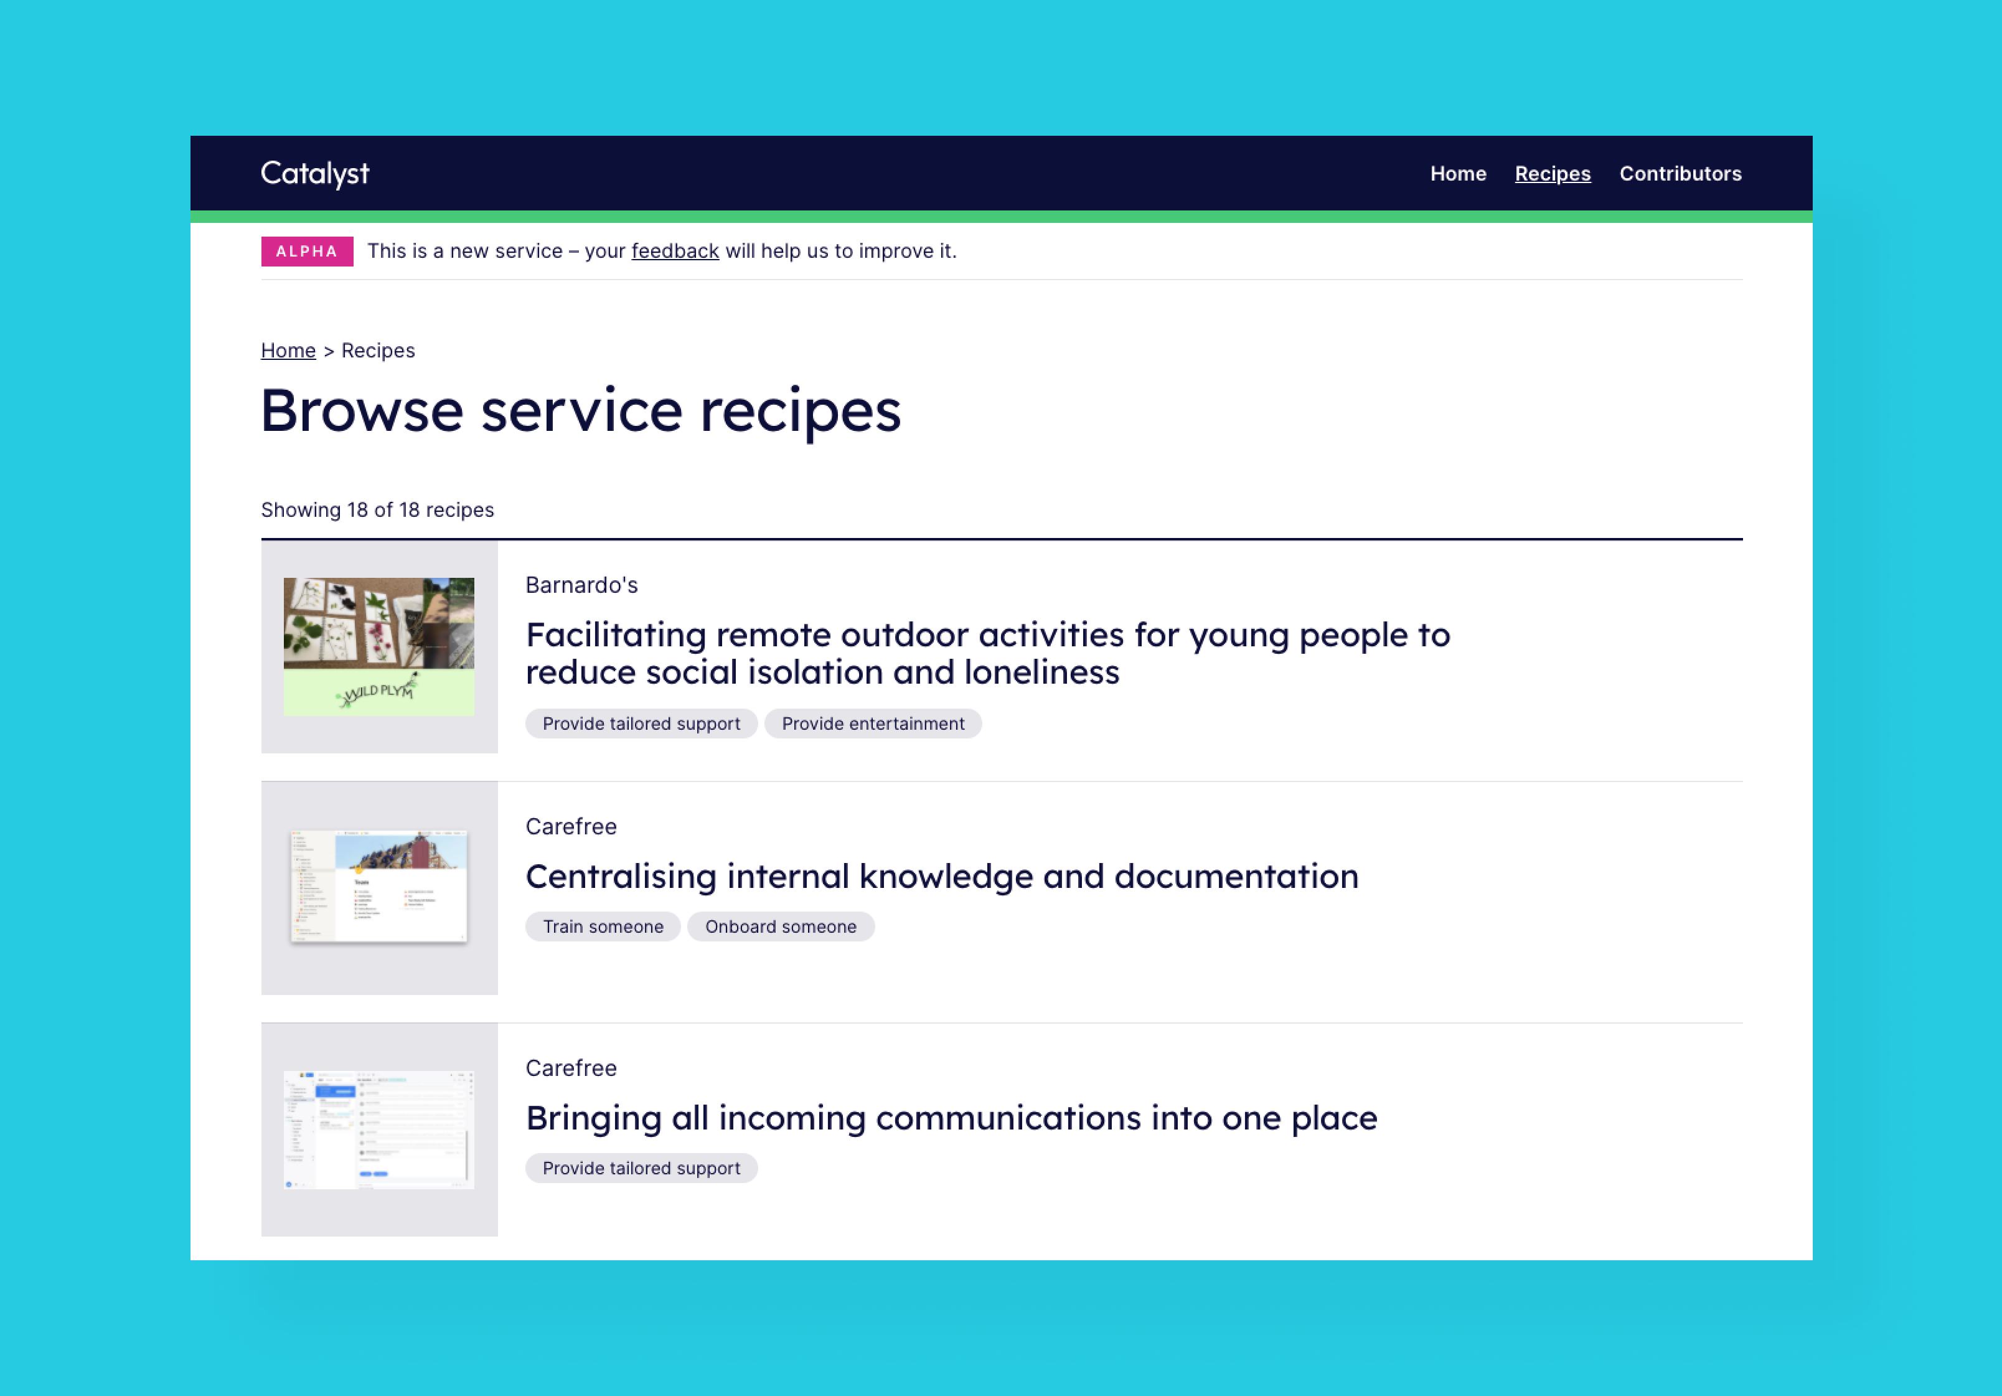Viewport: 2002px width, 1396px height.
Task: Open the Wild Plym recipe thumbnail
Action: 378,646
